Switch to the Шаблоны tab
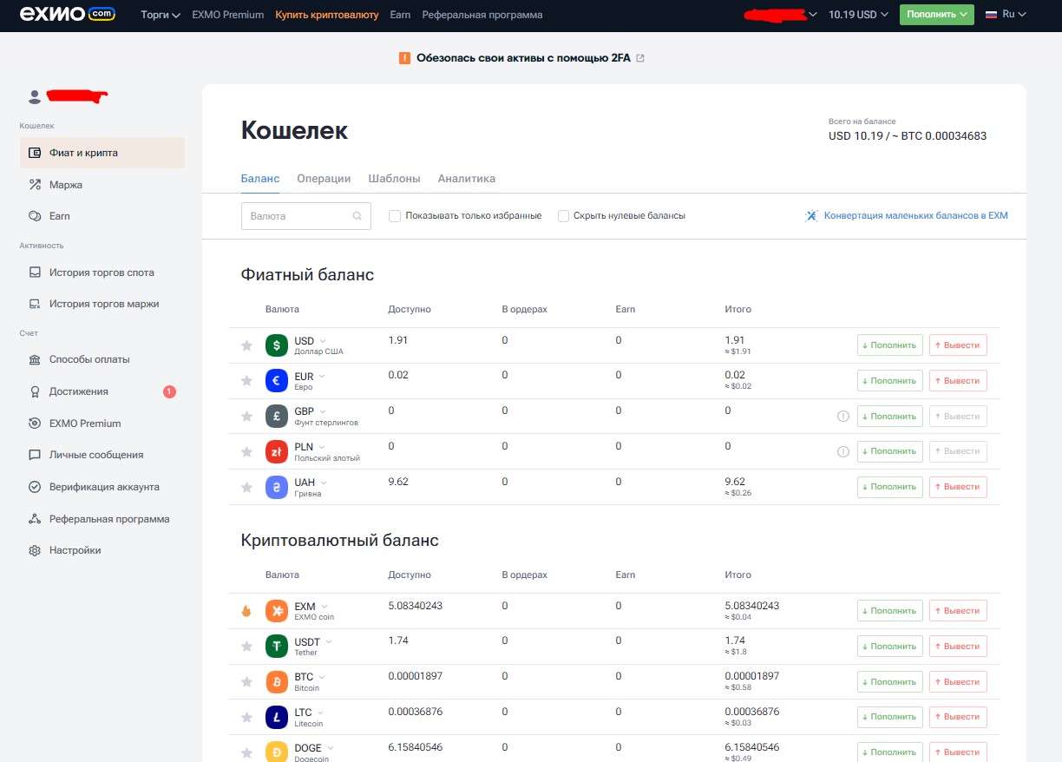 (394, 179)
